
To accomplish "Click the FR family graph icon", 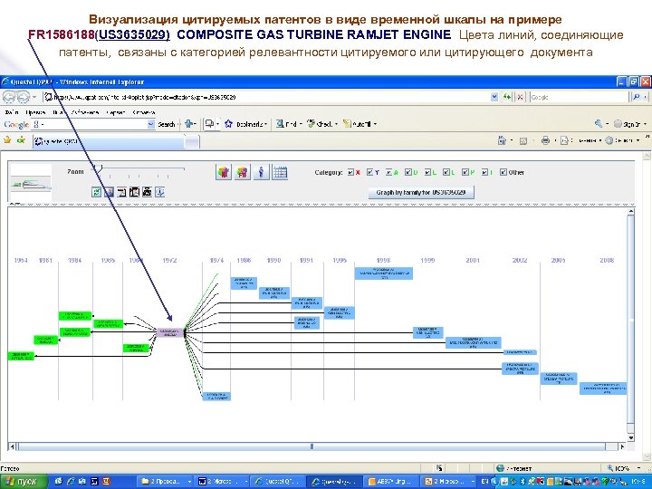I will [x=243, y=172].
